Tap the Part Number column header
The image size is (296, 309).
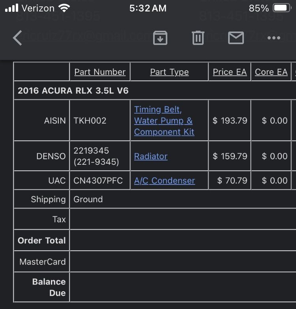click(x=100, y=72)
